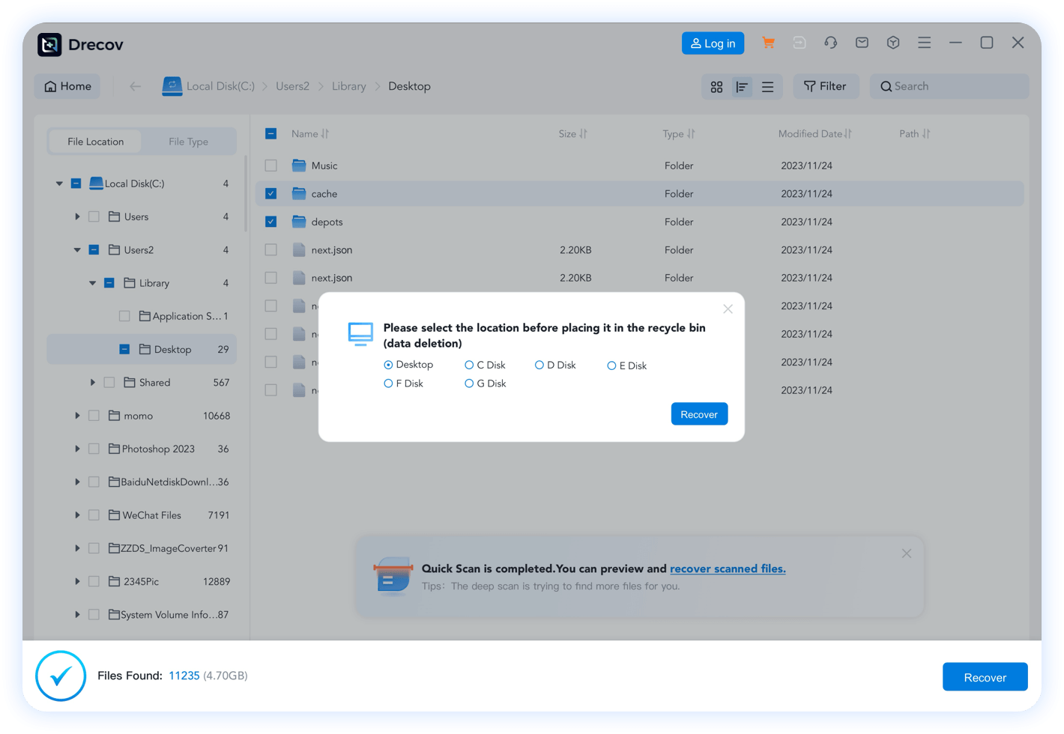Click the shopping cart icon
This screenshot has width=1064, height=734.
coord(768,43)
